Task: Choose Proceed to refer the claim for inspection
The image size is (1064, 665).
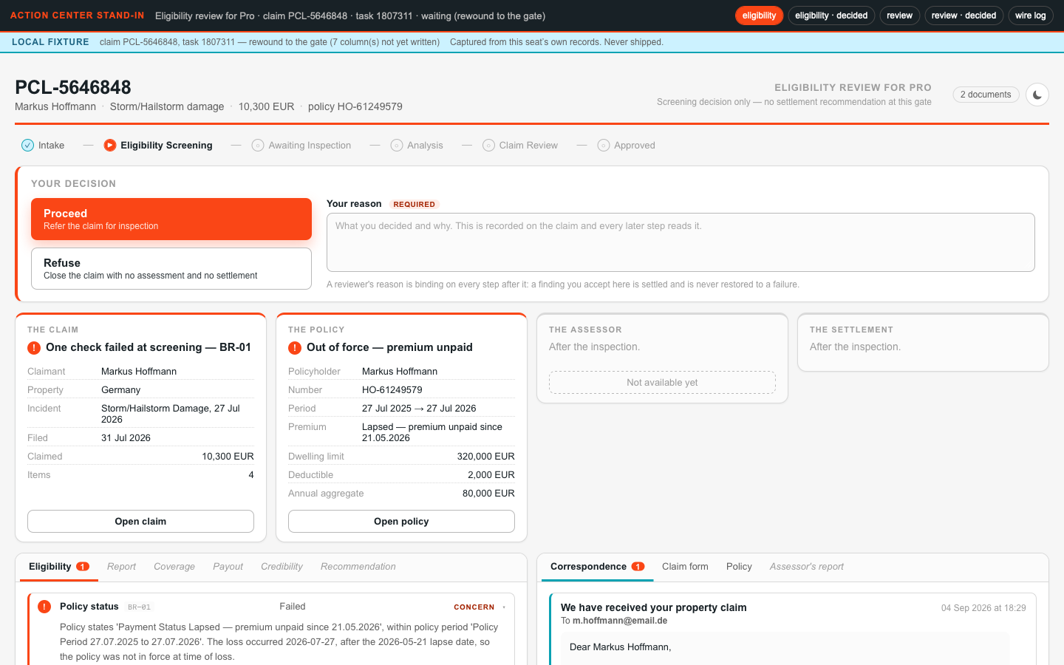Action: 171,219
